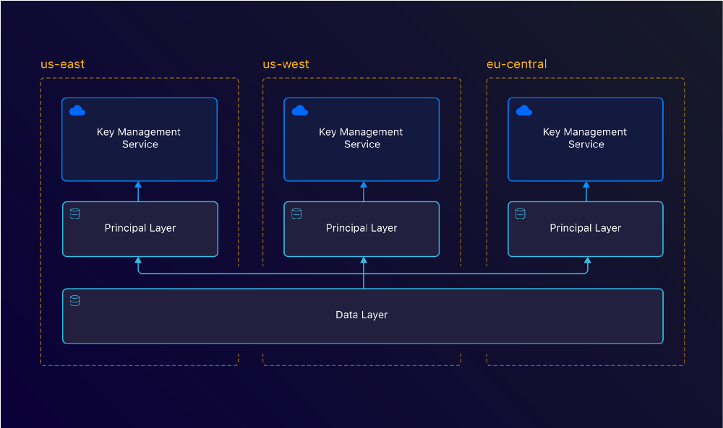The height and width of the screenshot is (428, 723).
Task: Click the cloud icon in us-east Key Management Service
Action: (x=77, y=110)
